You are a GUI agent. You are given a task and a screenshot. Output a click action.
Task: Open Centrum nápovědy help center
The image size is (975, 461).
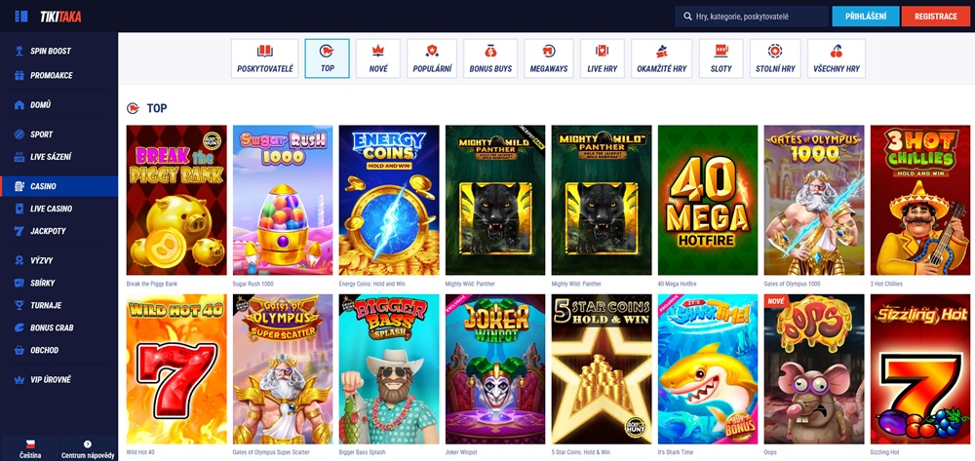(x=88, y=449)
